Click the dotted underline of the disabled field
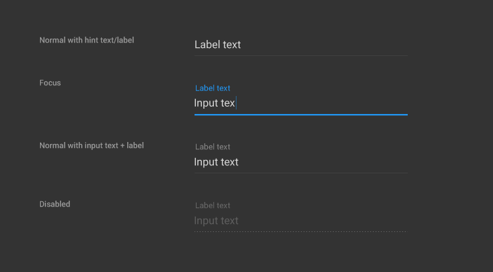Viewport: 493px width, 272px height. pos(300,231)
